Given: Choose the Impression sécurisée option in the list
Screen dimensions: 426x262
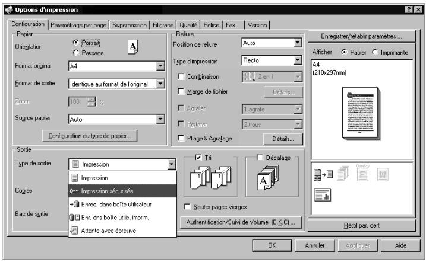Looking at the screenshot, I should click(x=122, y=191).
